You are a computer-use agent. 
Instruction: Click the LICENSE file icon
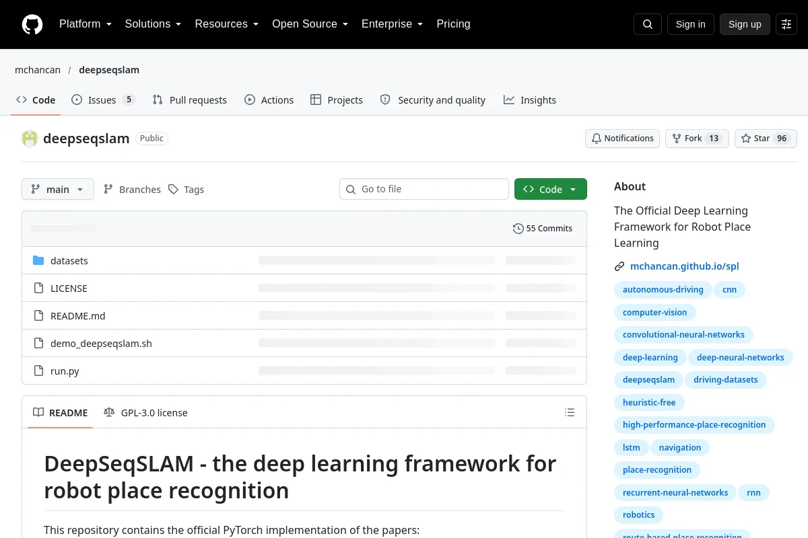point(38,288)
